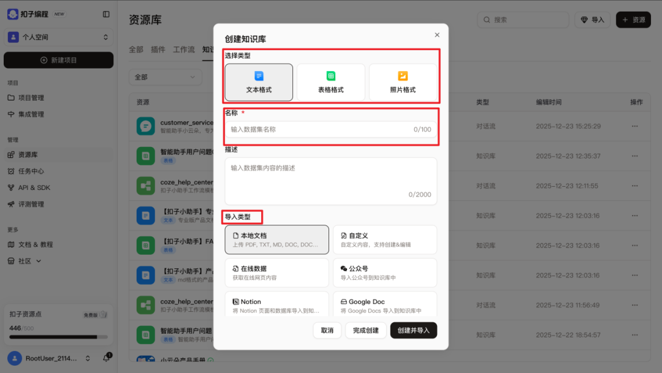This screenshot has height=373, width=662.
Task: Switch to the 插件 tab
Action: 158,50
